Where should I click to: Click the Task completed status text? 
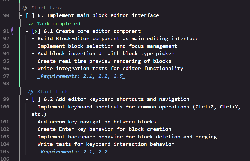[59, 24]
